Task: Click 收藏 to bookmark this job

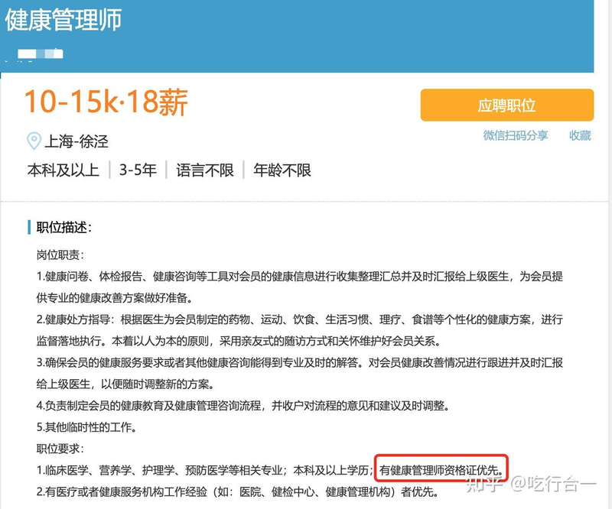Action: pos(580,135)
